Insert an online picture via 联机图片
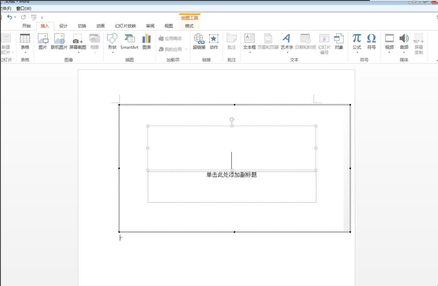The height and width of the screenshot is (286, 438). point(59,41)
